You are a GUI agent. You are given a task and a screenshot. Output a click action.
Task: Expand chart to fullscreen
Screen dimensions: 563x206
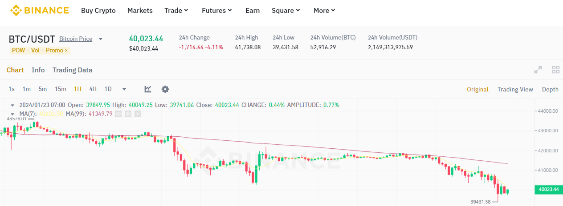point(538,70)
